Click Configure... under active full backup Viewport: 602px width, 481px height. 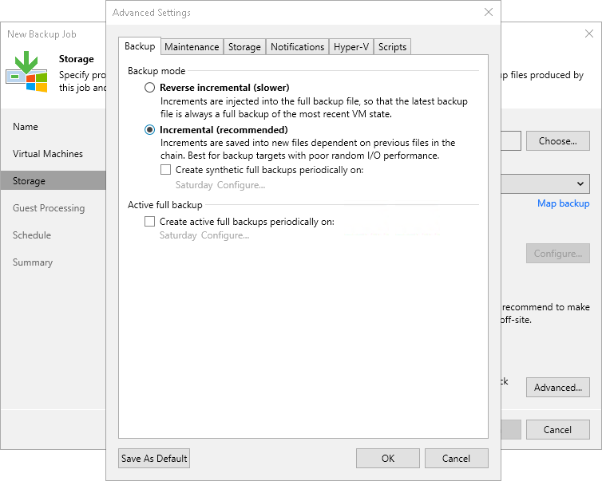(225, 235)
